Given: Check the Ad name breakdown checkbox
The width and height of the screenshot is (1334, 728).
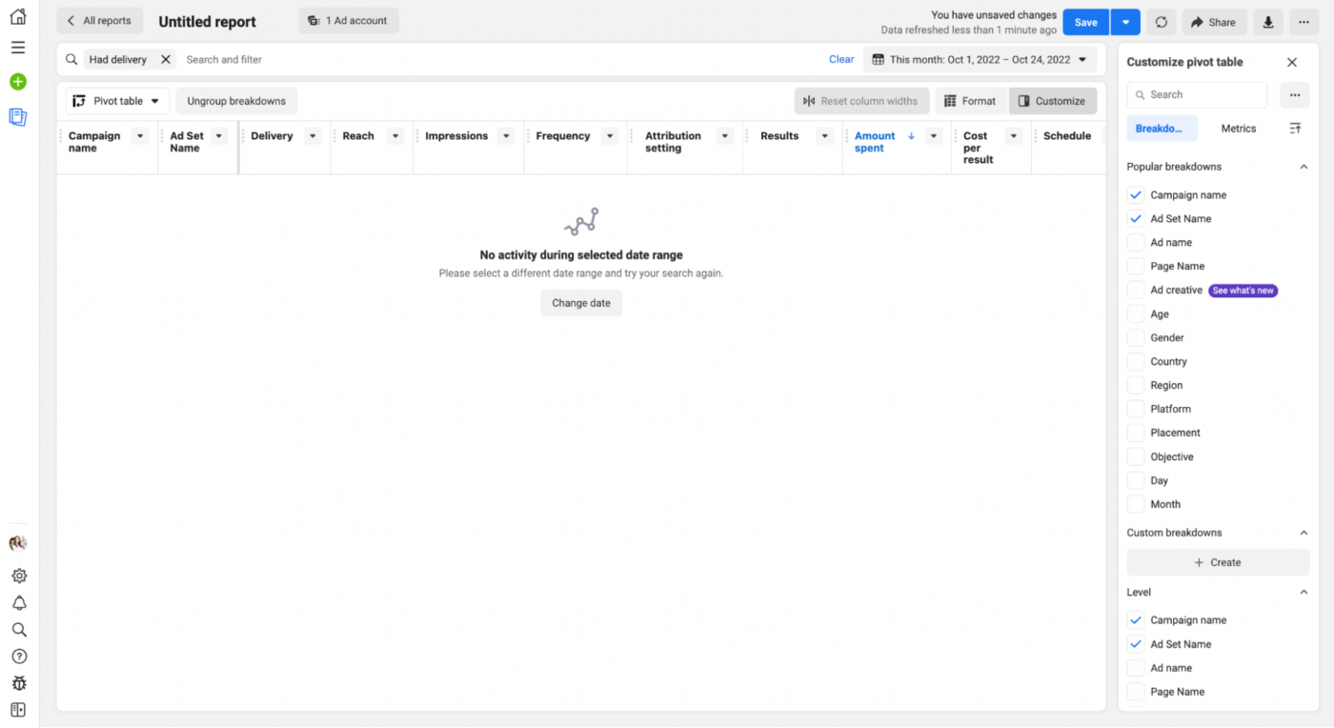Looking at the screenshot, I should point(1135,242).
